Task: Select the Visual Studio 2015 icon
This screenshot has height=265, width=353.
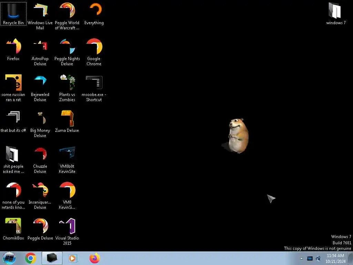Action: [67, 232]
